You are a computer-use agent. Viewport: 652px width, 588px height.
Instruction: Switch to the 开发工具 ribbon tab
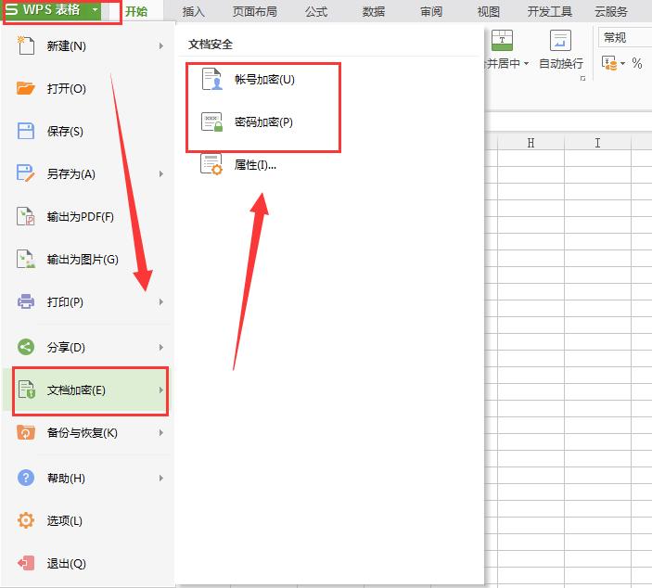[550, 11]
